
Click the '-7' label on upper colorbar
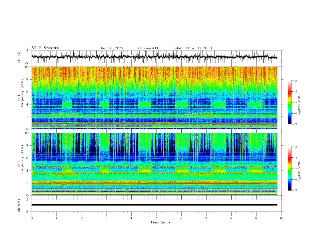point(295,124)
